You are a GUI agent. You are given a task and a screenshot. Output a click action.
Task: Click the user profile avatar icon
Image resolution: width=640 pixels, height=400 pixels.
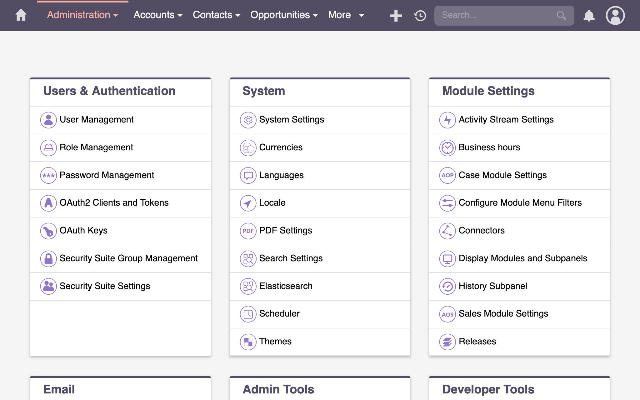(x=615, y=15)
